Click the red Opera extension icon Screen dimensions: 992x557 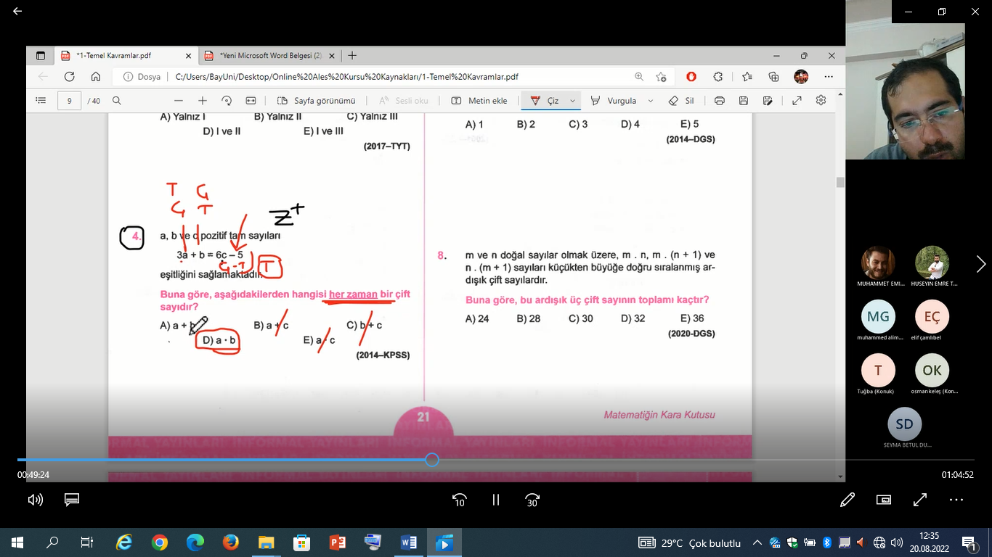[x=691, y=77]
